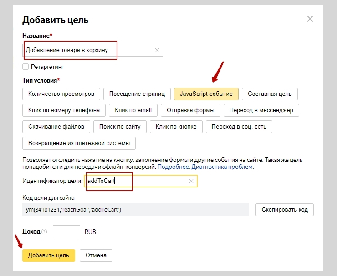Select Составная цель condition type
Viewport: 337px width, 276px height.
[x=270, y=94]
